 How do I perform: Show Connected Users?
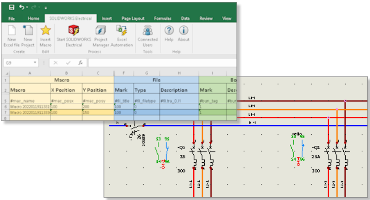(148, 36)
